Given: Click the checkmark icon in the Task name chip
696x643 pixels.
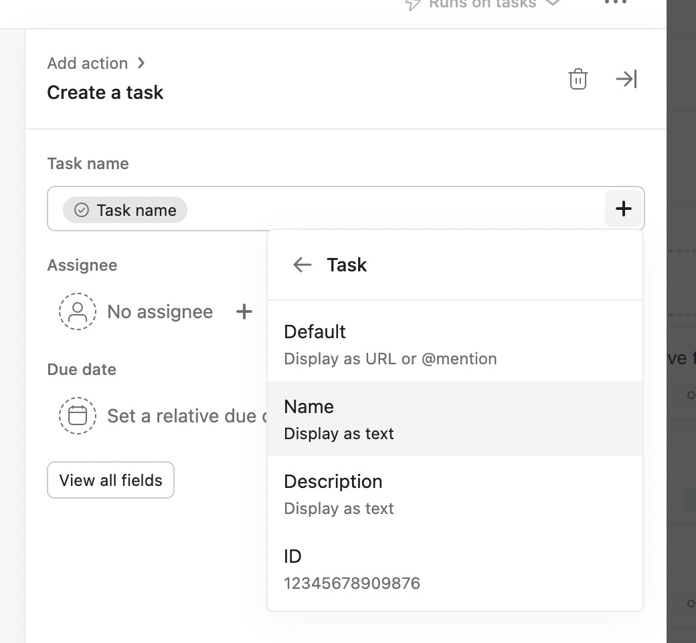Looking at the screenshot, I should coord(80,209).
